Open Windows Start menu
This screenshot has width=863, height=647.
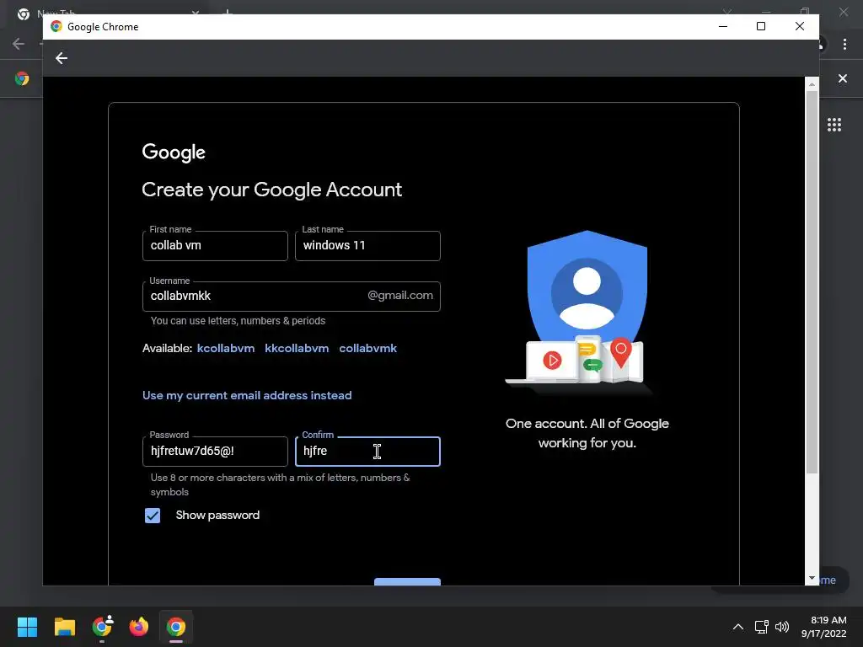click(27, 627)
